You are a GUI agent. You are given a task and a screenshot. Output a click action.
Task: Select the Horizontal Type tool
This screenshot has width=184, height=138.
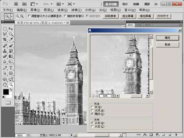11,68
